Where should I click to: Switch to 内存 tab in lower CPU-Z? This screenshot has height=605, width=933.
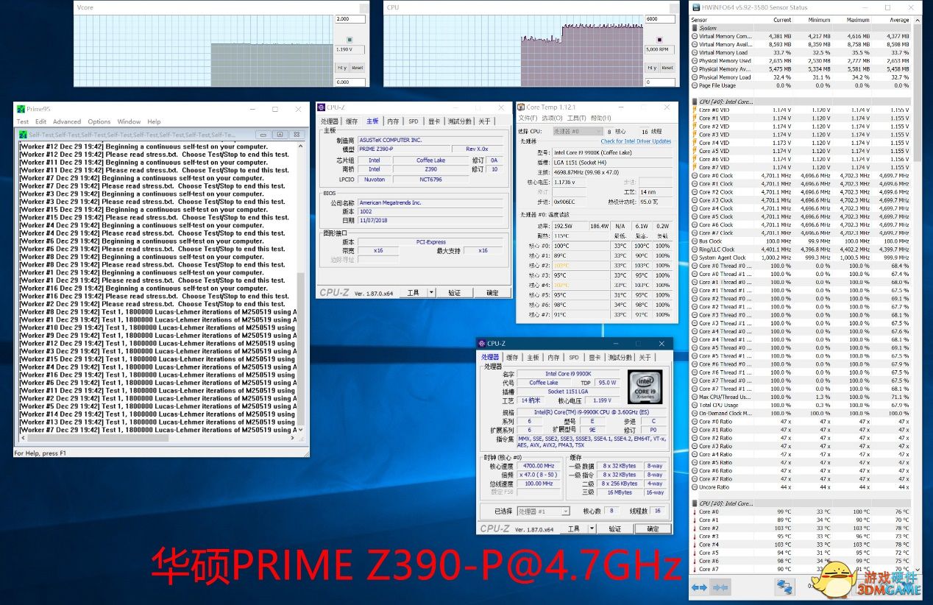pyautogui.click(x=553, y=358)
